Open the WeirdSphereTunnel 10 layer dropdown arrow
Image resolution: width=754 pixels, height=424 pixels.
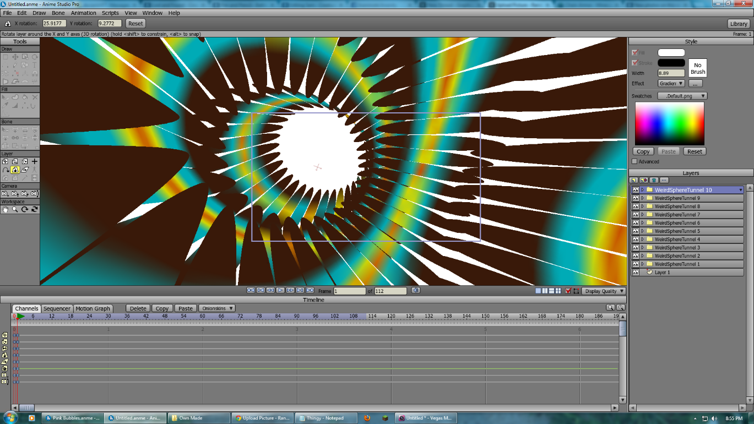coord(741,190)
